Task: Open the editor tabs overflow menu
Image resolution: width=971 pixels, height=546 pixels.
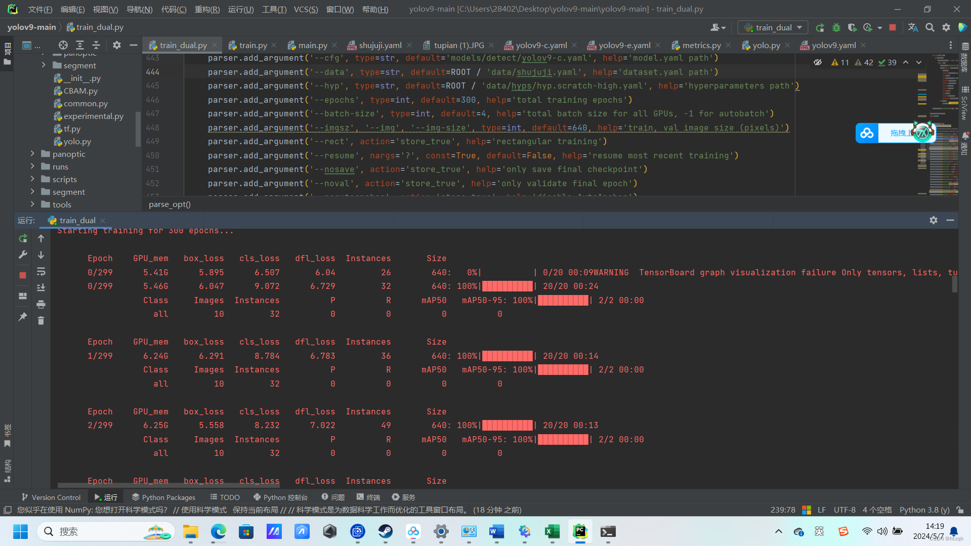Action: tap(951, 45)
